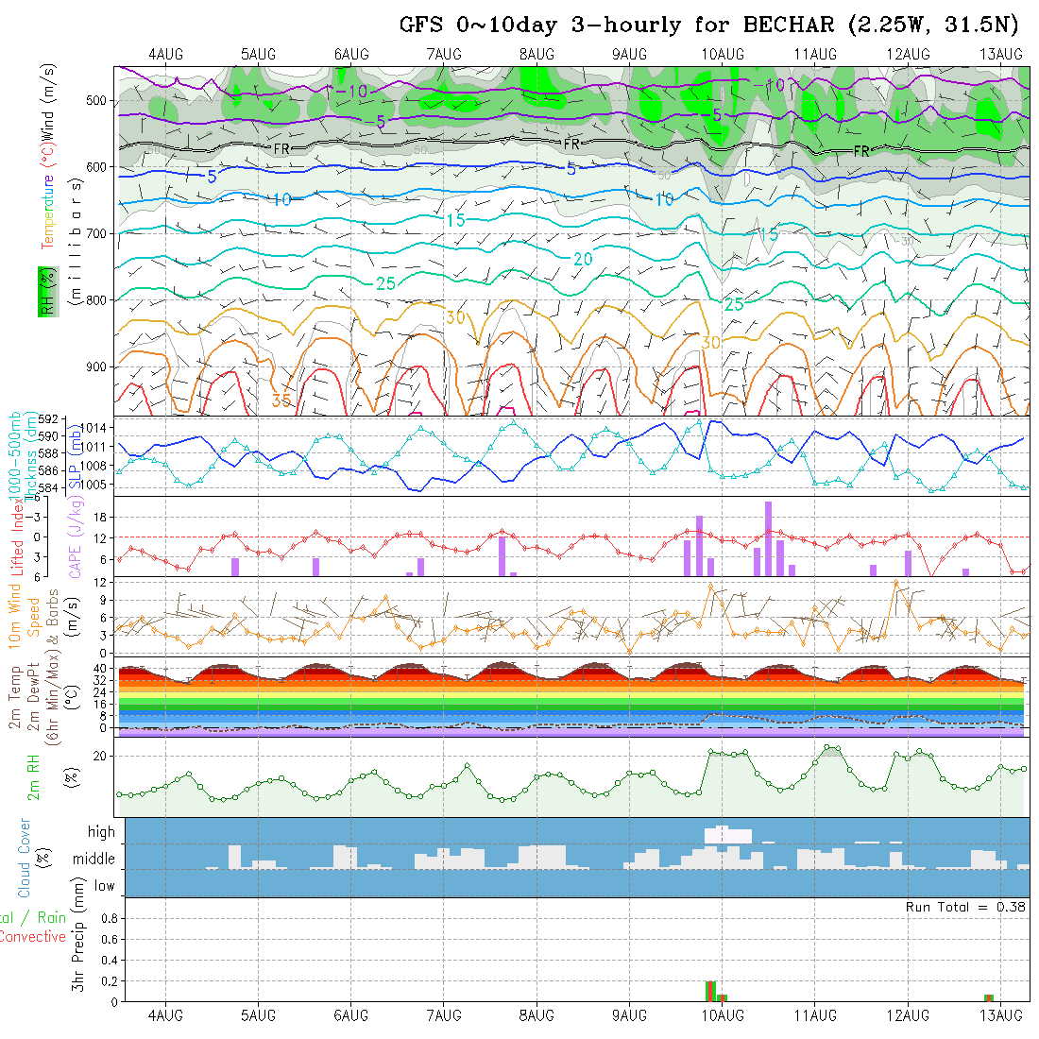Click the 18 tick on CAPE axis
The image size is (1039, 1039).
tap(100, 517)
